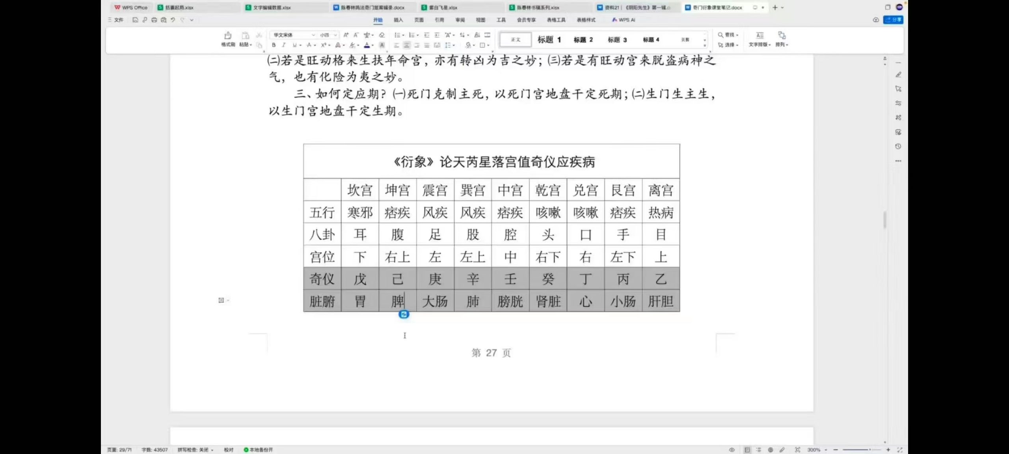Image resolution: width=1009 pixels, height=454 pixels.
Task: Click the Format Painter (格式刷) icon
Action: point(228,35)
